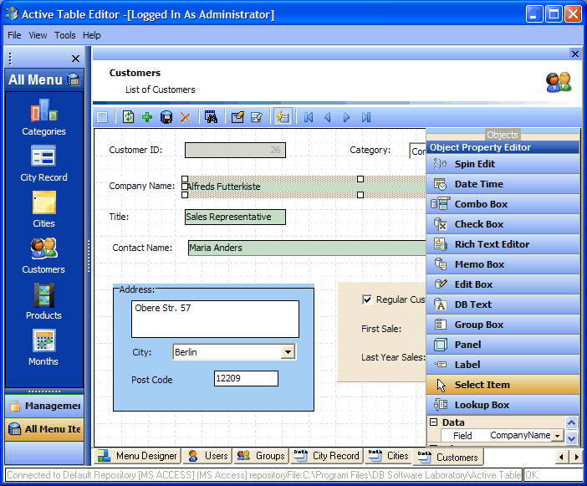Choose the Check Box object
Viewport: 587px width, 486px height.
(x=503, y=224)
